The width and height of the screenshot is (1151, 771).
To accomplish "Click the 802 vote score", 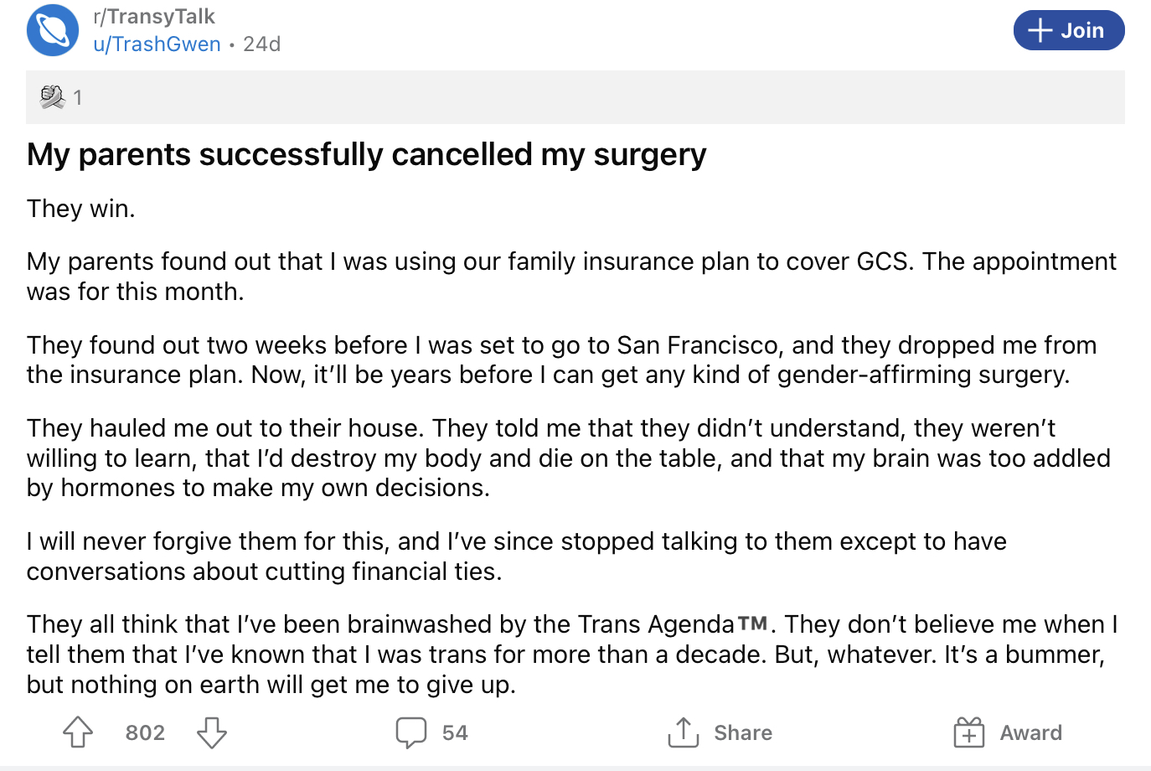I will click(x=145, y=732).
